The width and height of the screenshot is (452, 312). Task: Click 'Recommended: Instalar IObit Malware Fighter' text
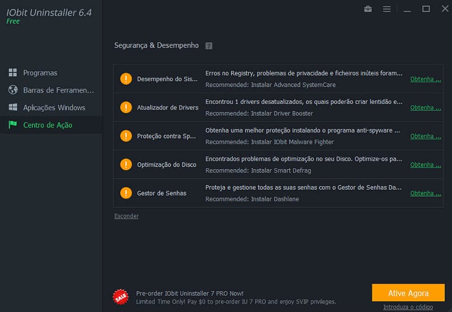pos(270,142)
